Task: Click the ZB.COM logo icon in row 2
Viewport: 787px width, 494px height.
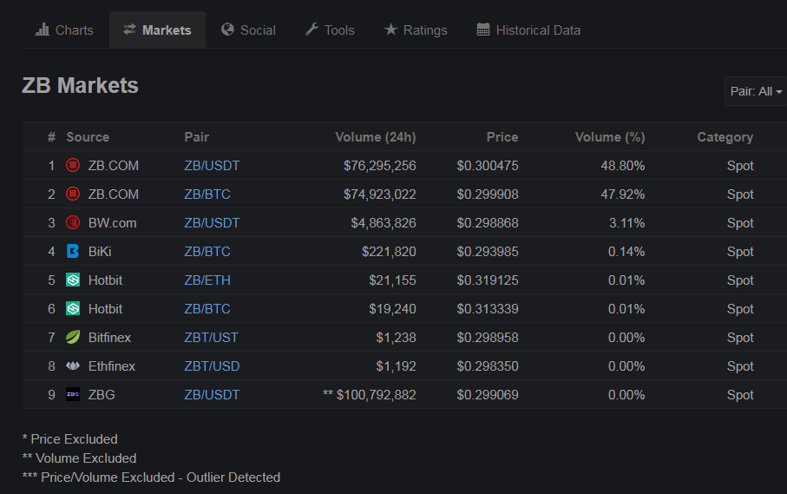Action: coord(73,194)
